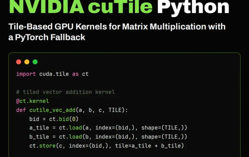Click the 'bid = ct.bid(0)' line
Screen dimensions: 249x157
[54, 119]
